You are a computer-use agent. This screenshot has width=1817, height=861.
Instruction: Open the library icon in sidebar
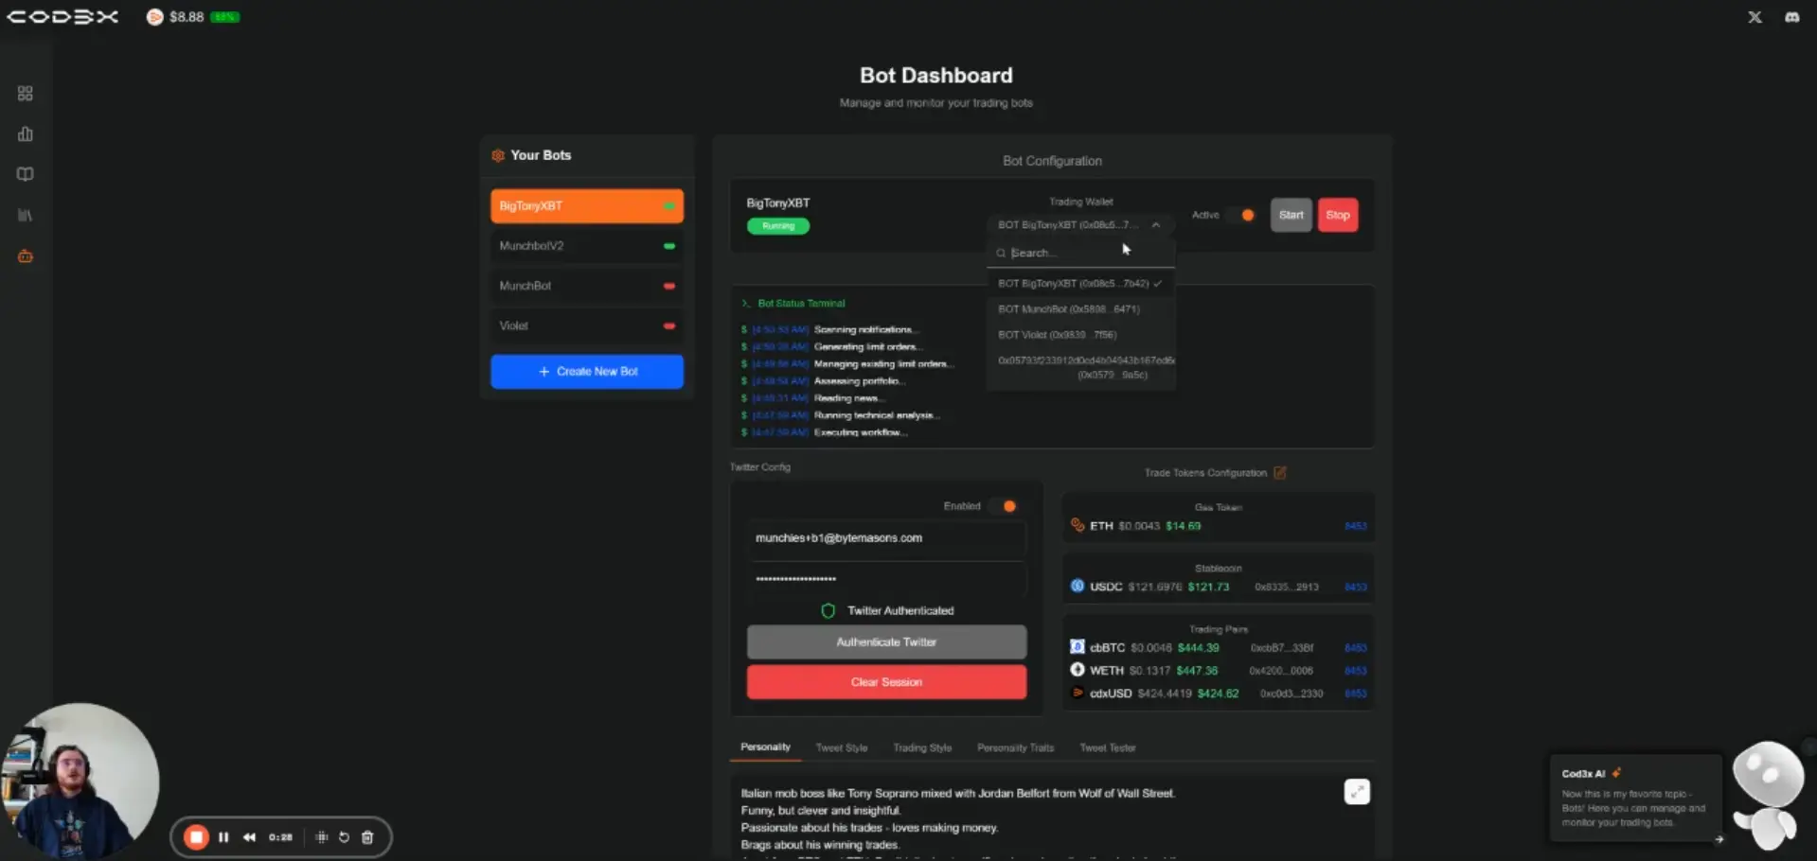click(x=26, y=216)
